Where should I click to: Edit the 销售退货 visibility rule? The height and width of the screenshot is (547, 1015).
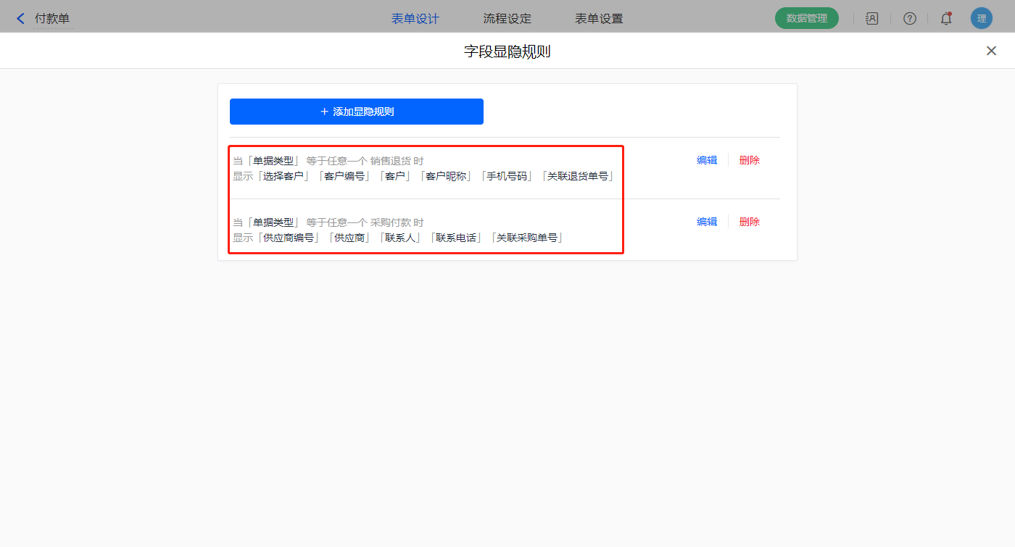(x=706, y=160)
